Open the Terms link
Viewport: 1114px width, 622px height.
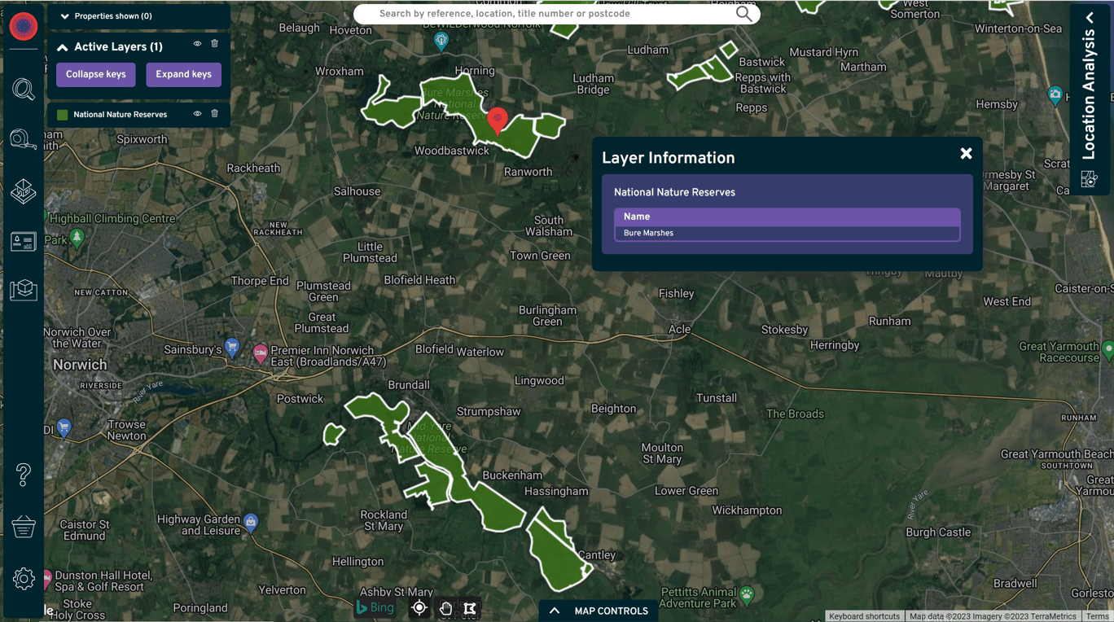[1096, 615]
